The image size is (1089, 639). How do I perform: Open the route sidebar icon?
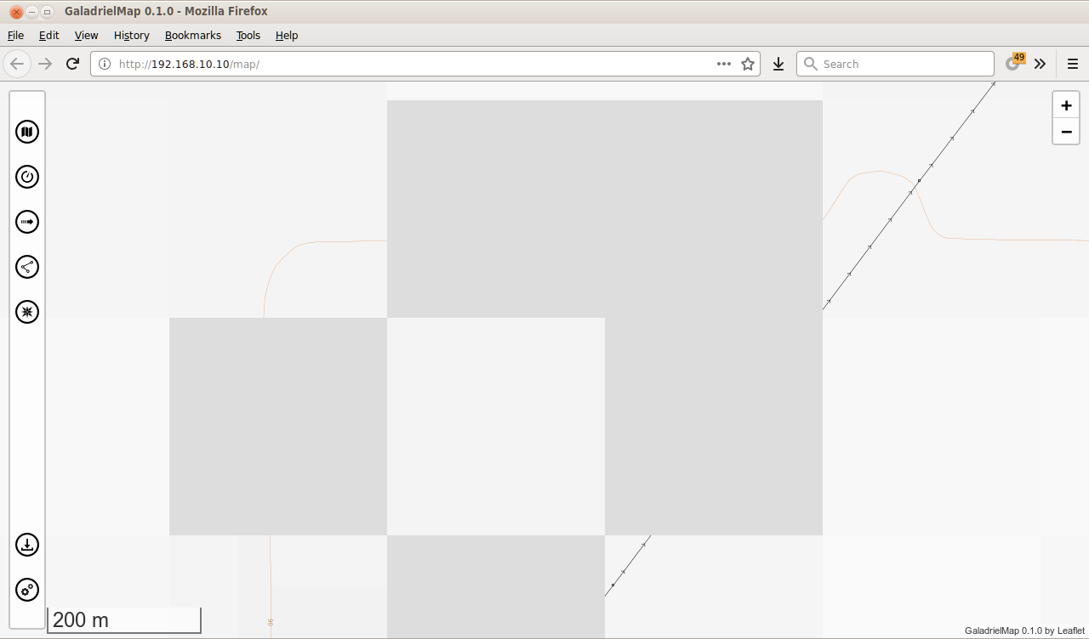click(x=27, y=267)
